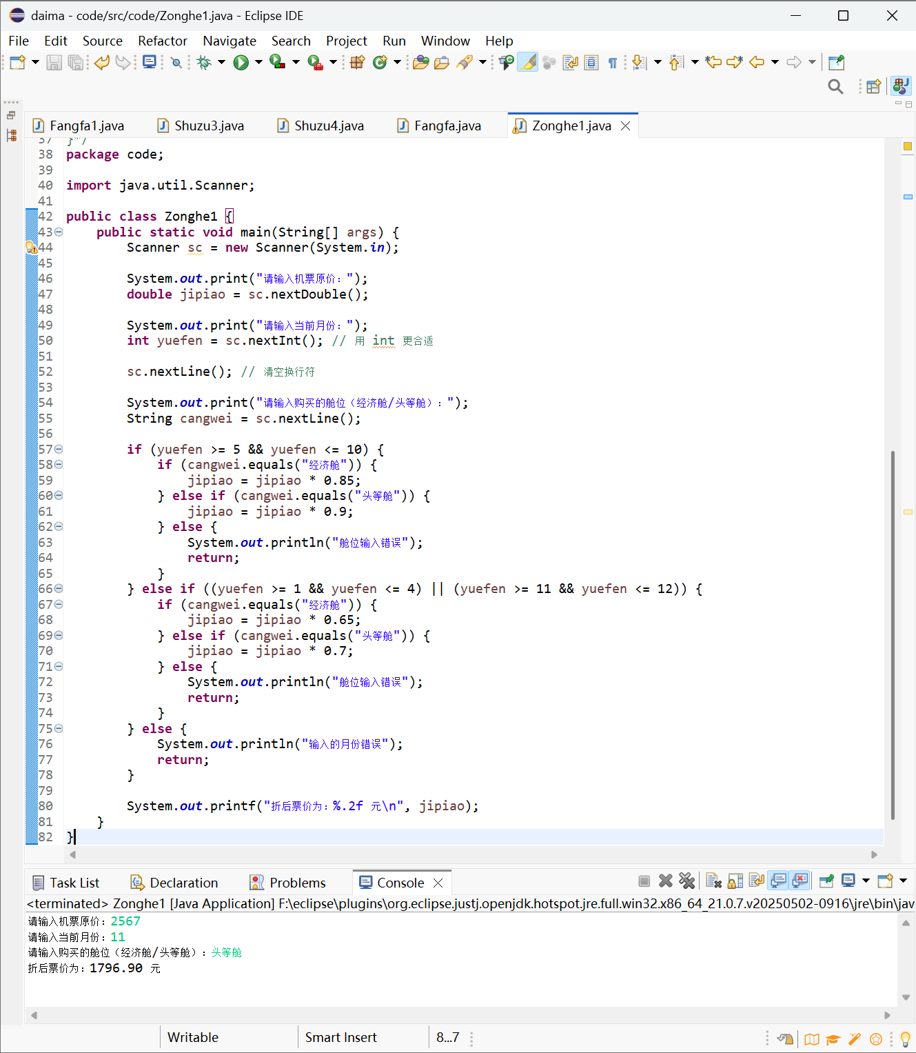The height and width of the screenshot is (1053, 916).
Task: Click the magnifier Search icon
Action: click(x=835, y=86)
